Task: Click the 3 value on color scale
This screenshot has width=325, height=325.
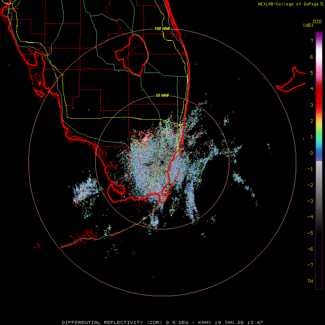Action: (x=312, y=105)
